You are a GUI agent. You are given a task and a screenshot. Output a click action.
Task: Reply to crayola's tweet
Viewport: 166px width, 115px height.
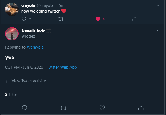coord(24,19)
